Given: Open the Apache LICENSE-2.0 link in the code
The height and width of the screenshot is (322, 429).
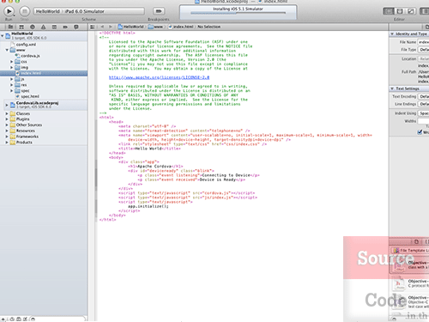Looking at the screenshot, I should [x=159, y=77].
